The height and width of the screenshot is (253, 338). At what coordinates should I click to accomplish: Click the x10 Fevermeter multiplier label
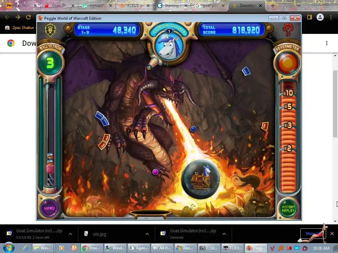click(x=288, y=93)
